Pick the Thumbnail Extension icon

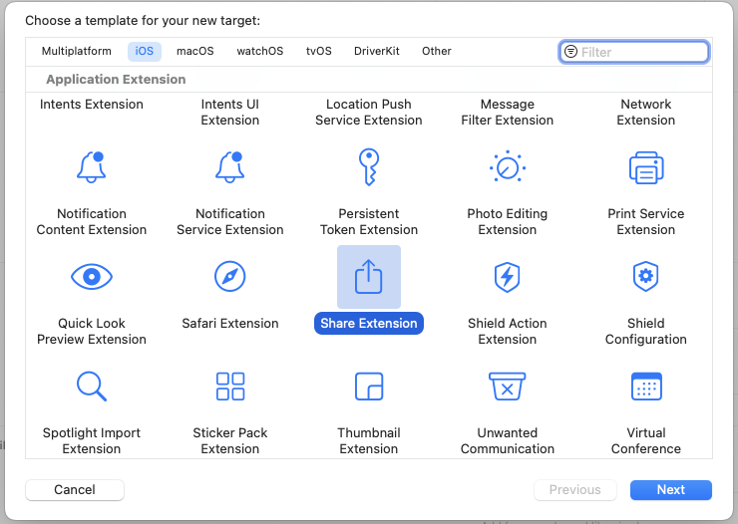(369, 387)
